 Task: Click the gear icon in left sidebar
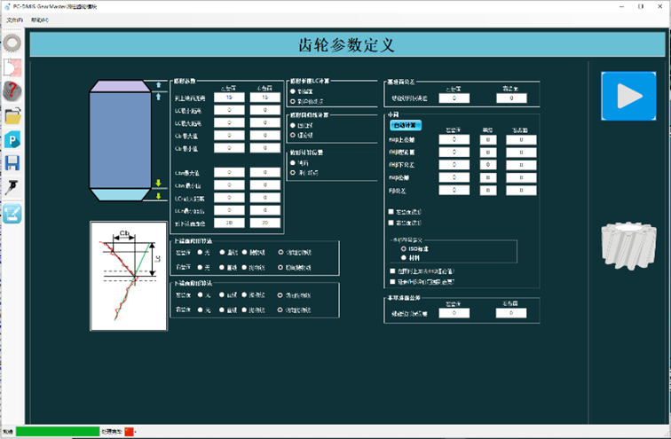pyautogui.click(x=12, y=42)
